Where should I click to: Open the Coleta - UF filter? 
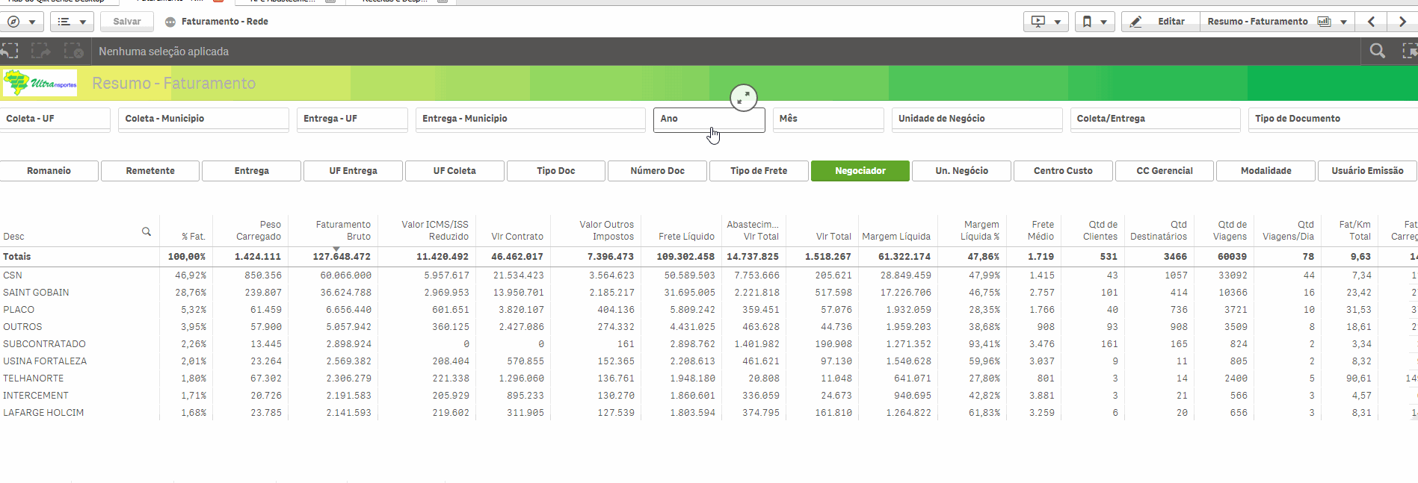[x=55, y=119]
